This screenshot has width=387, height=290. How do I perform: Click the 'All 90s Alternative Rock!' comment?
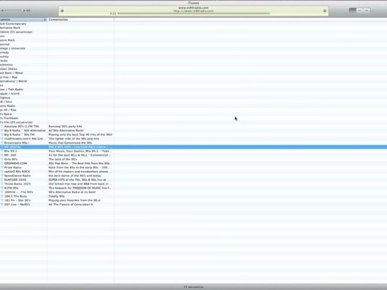66,130
